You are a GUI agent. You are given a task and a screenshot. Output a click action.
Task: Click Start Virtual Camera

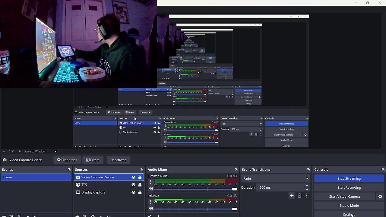pyautogui.click(x=344, y=197)
